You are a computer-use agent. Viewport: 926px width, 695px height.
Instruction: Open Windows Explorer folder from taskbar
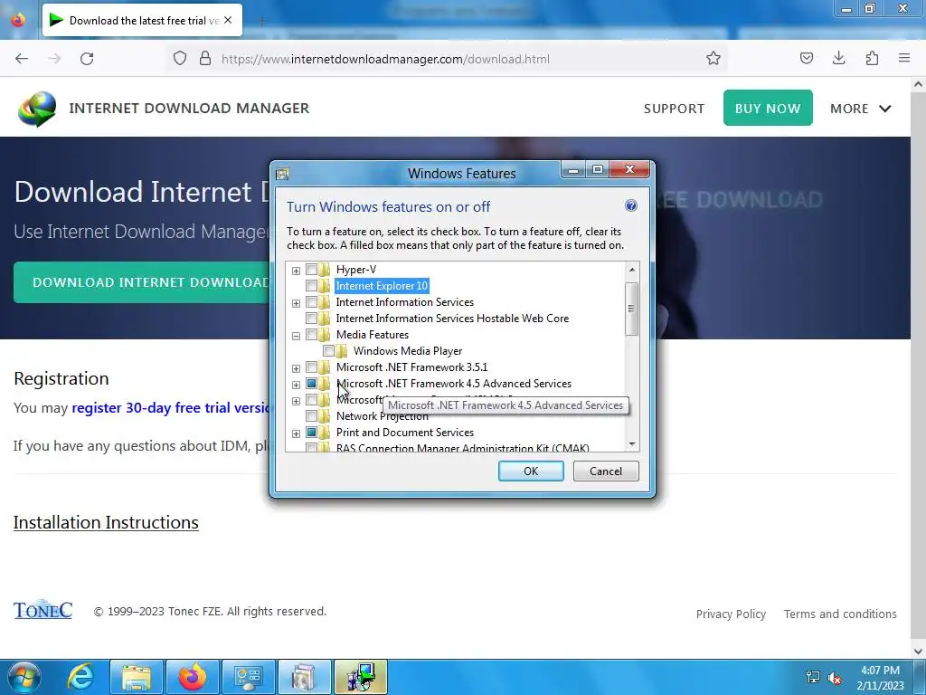coord(137,677)
